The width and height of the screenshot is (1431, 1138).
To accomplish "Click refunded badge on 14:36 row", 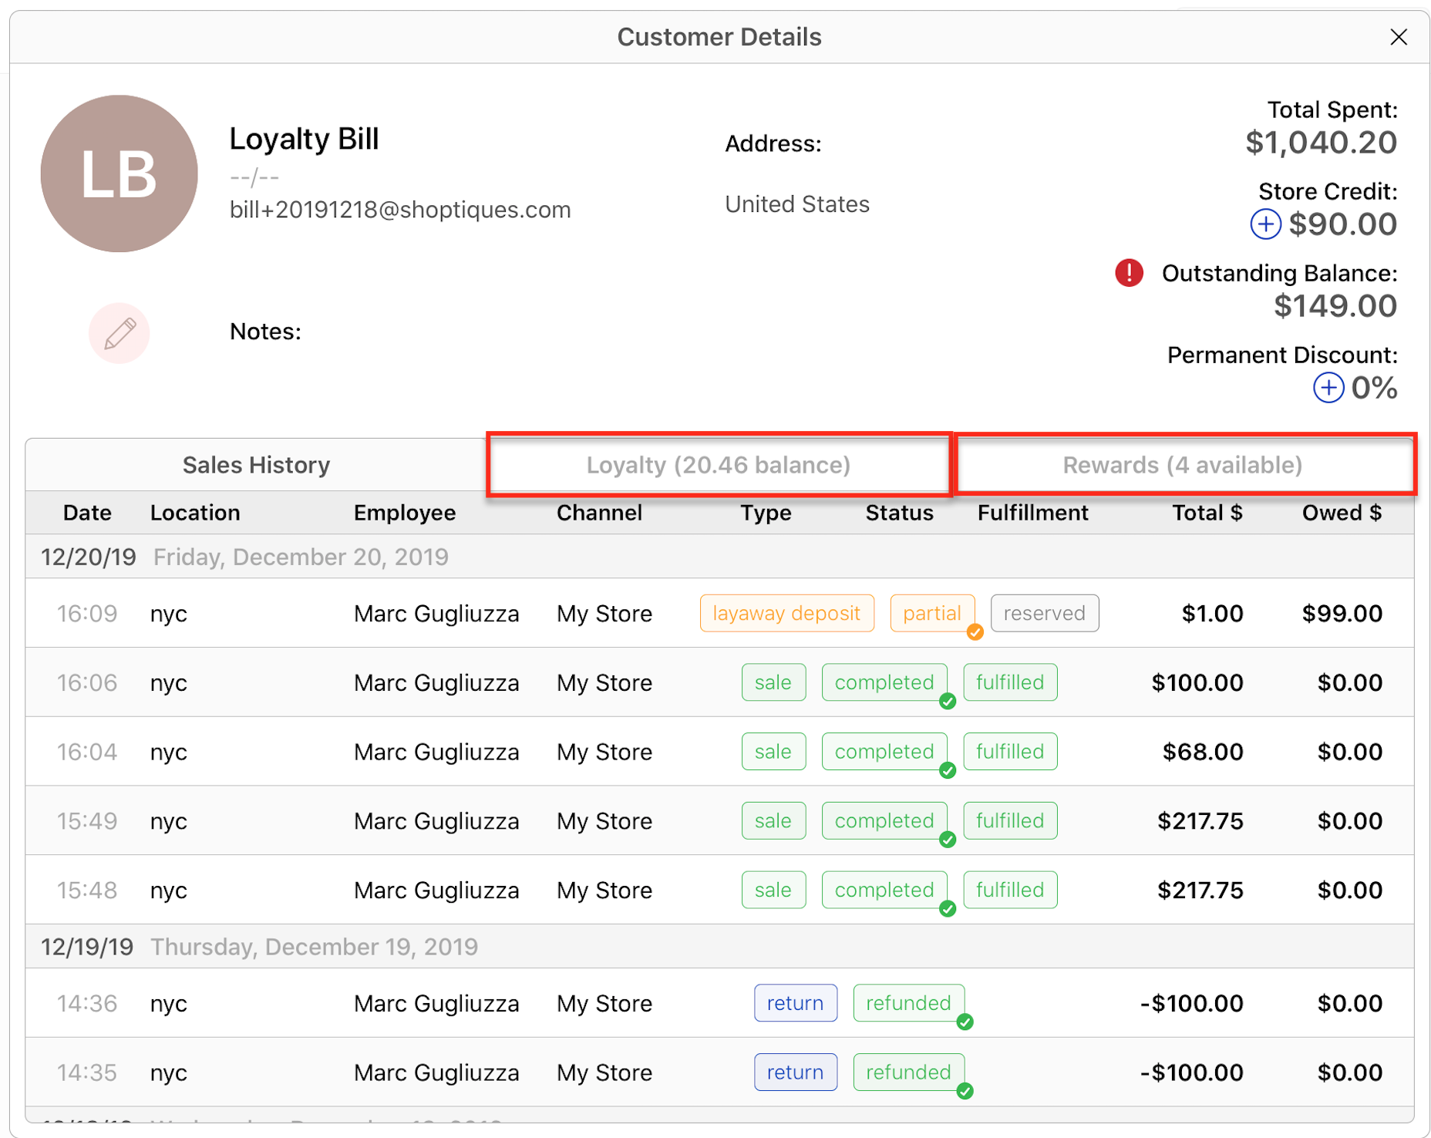I will pyautogui.click(x=908, y=1003).
